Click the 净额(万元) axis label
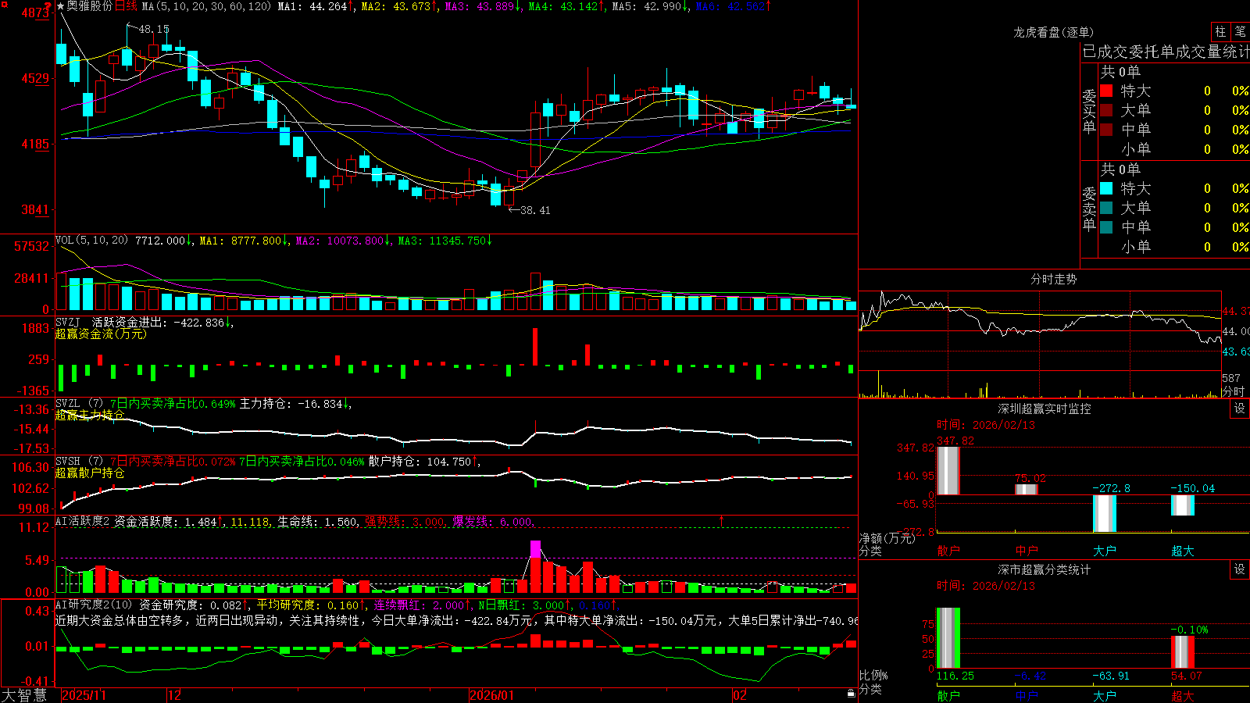 (887, 538)
